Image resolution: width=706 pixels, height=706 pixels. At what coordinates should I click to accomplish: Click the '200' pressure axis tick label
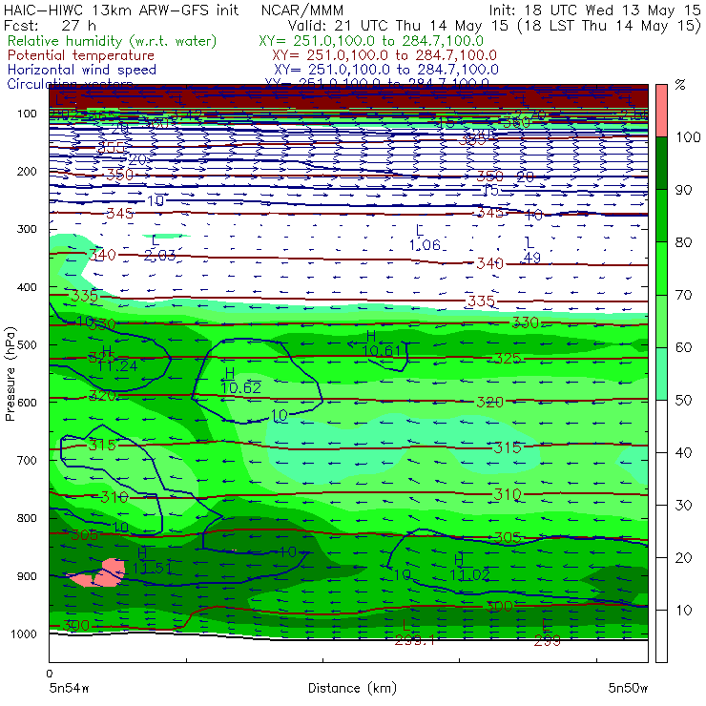point(27,171)
